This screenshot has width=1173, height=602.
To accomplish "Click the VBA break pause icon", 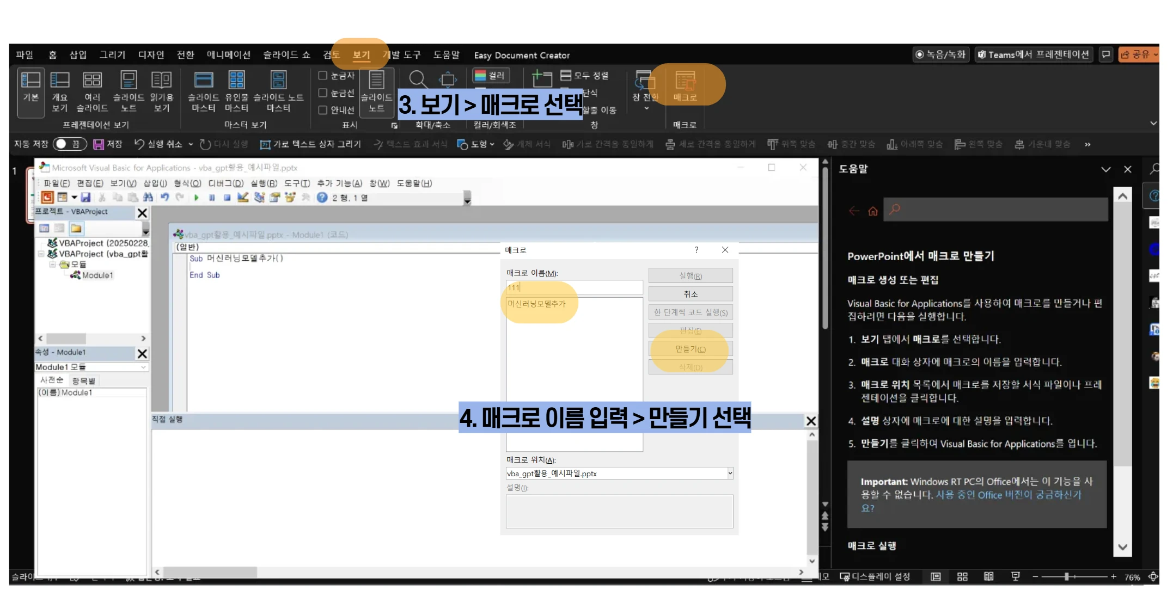I will tap(212, 198).
